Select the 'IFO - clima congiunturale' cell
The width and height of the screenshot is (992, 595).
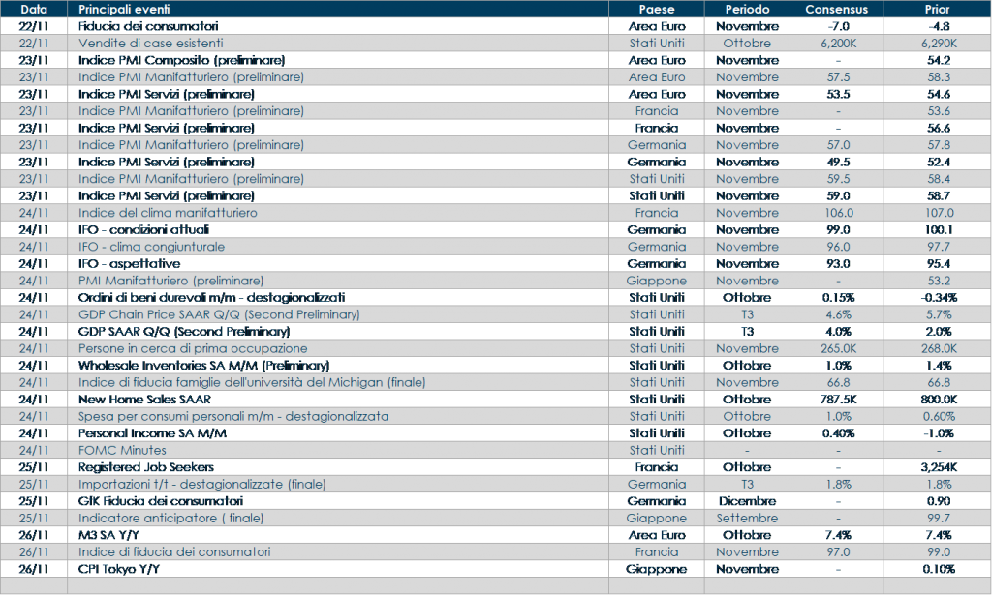click(x=151, y=247)
